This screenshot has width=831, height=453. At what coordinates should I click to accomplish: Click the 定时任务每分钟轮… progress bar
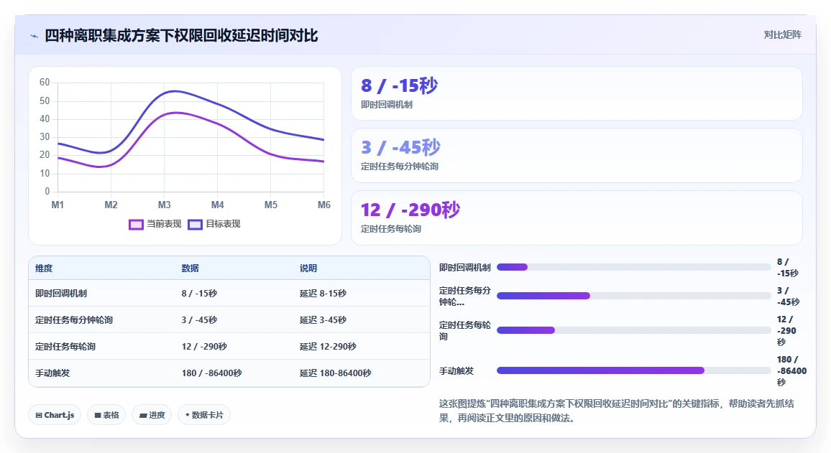click(x=633, y=296)
